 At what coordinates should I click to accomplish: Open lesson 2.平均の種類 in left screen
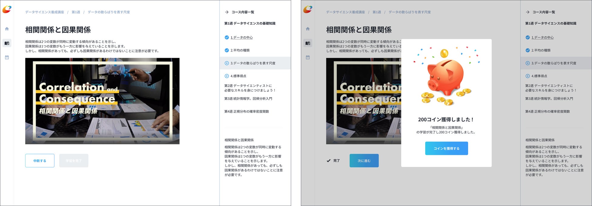click(x=240, y=50)
